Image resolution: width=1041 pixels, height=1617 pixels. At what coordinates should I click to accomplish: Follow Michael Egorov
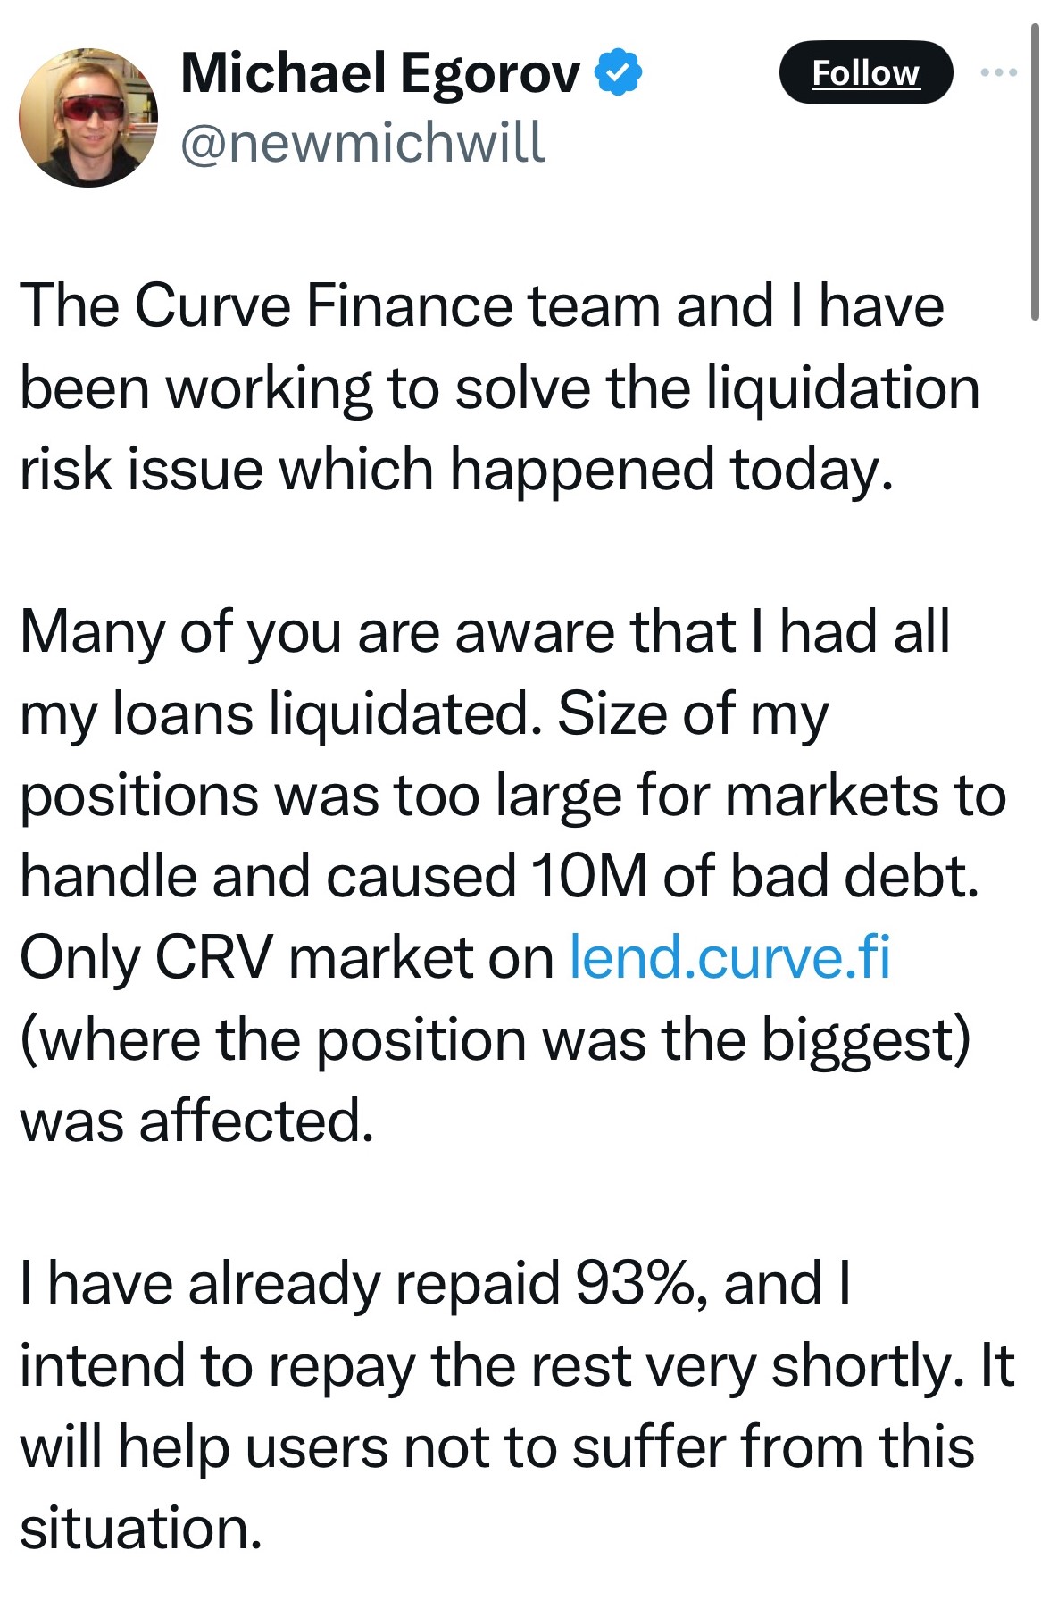point(865,72)
